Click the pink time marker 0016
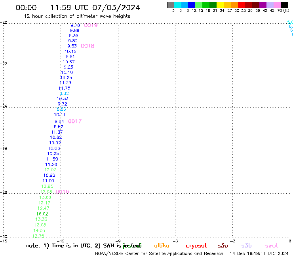The height and width of the screenshot is (257, 293). pos(63,191)
